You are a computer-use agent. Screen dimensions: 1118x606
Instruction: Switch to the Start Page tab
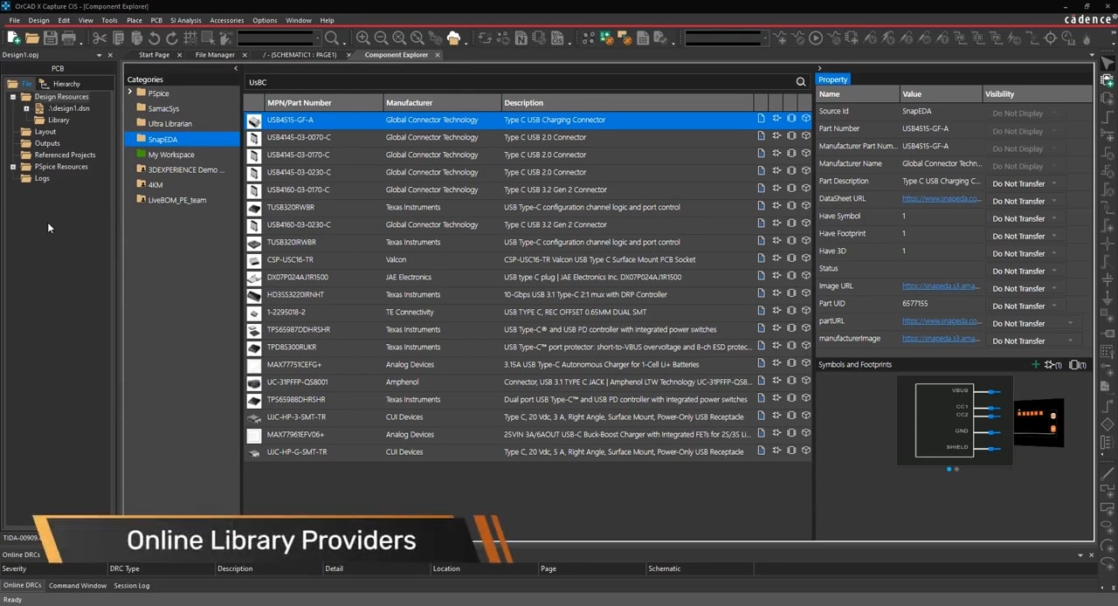154,55
